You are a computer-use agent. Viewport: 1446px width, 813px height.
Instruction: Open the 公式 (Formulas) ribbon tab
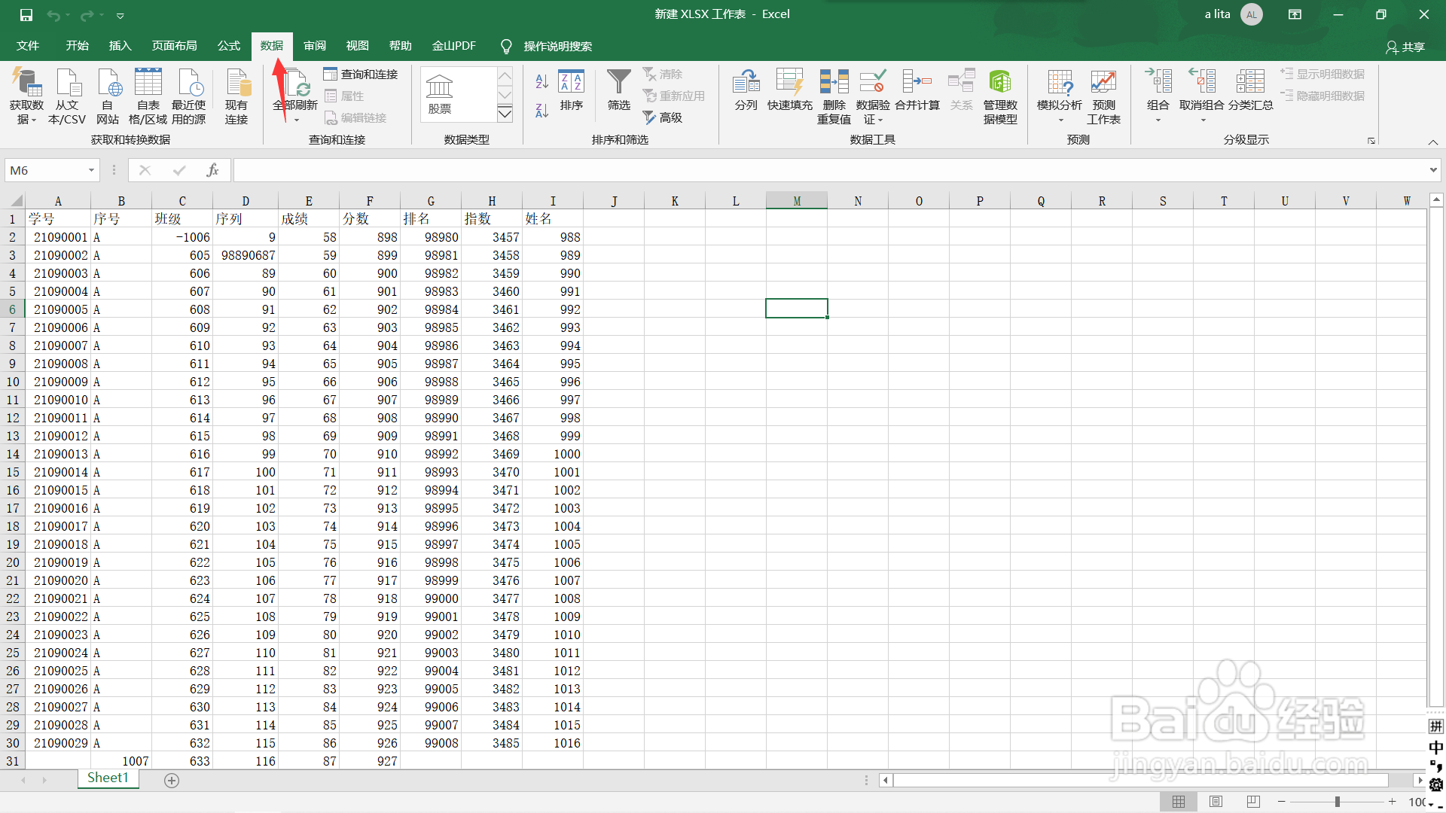[229, 46]
